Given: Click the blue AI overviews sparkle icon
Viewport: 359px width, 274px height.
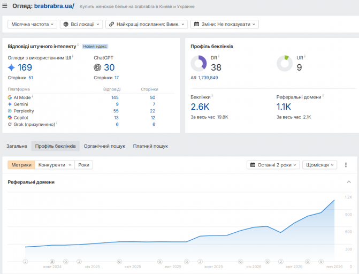Looking at the screenshot, I should tap(11, 67).
